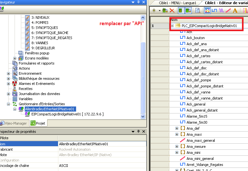Toggle the double green box view button

click(188, 10)
